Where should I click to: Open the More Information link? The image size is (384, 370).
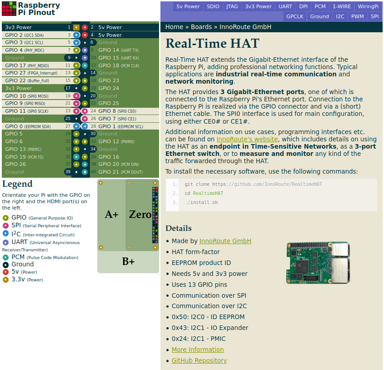click(x=198, y=350)
